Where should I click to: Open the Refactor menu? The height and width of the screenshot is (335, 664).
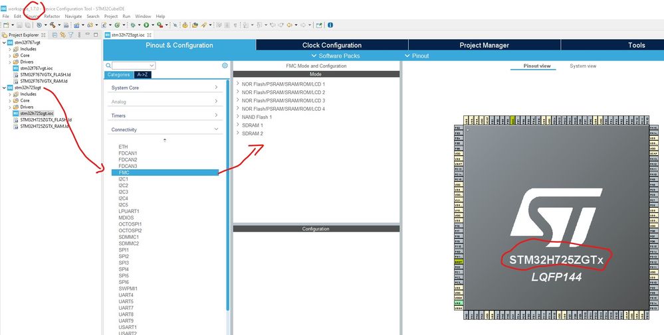pyautogui.click(x=52, y=16)
